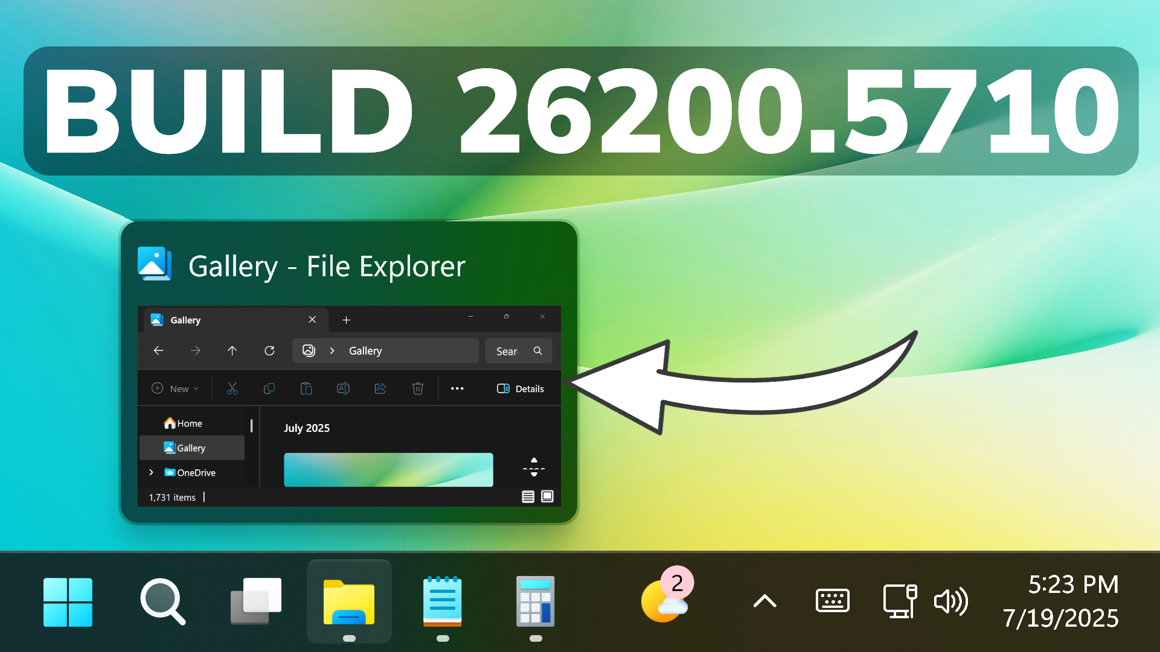
Task: Click the Paste icon
Action: (x=306, y=388)
